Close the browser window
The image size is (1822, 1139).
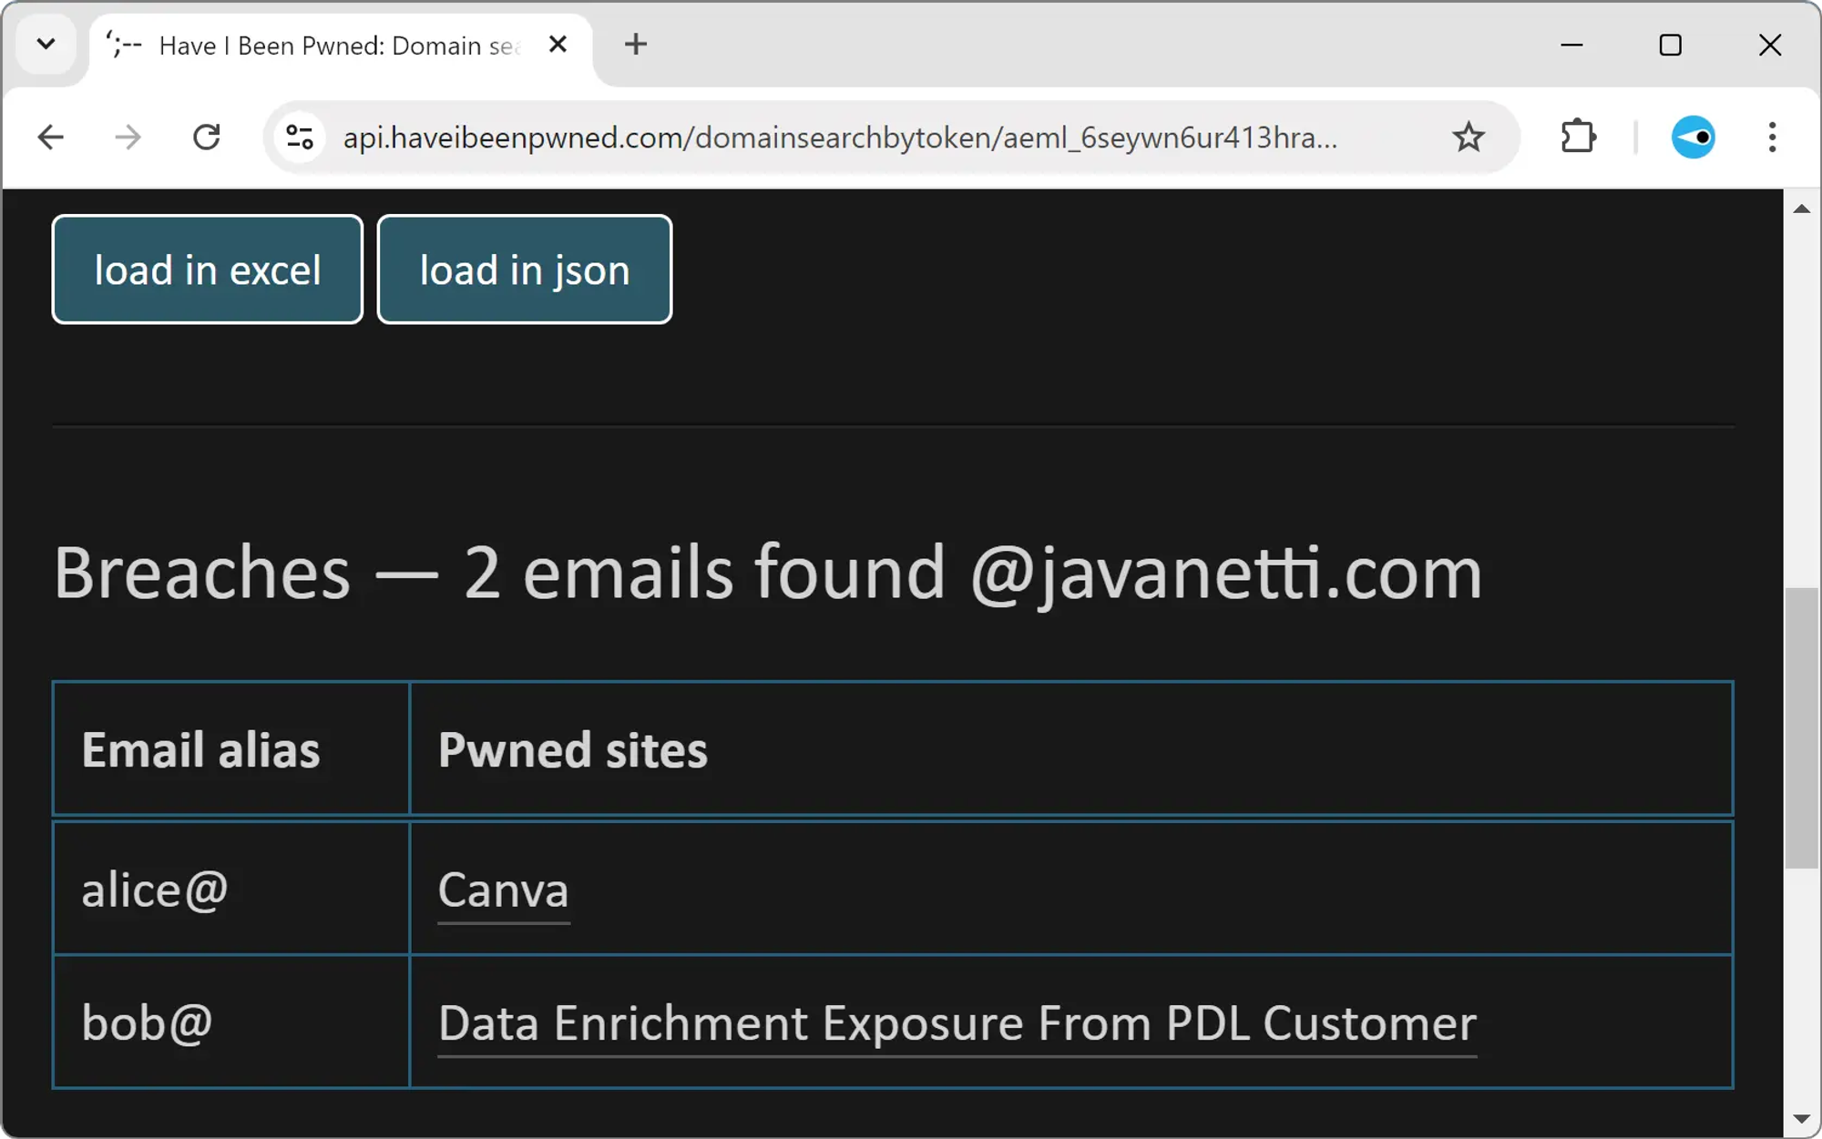coord(1769,45)
